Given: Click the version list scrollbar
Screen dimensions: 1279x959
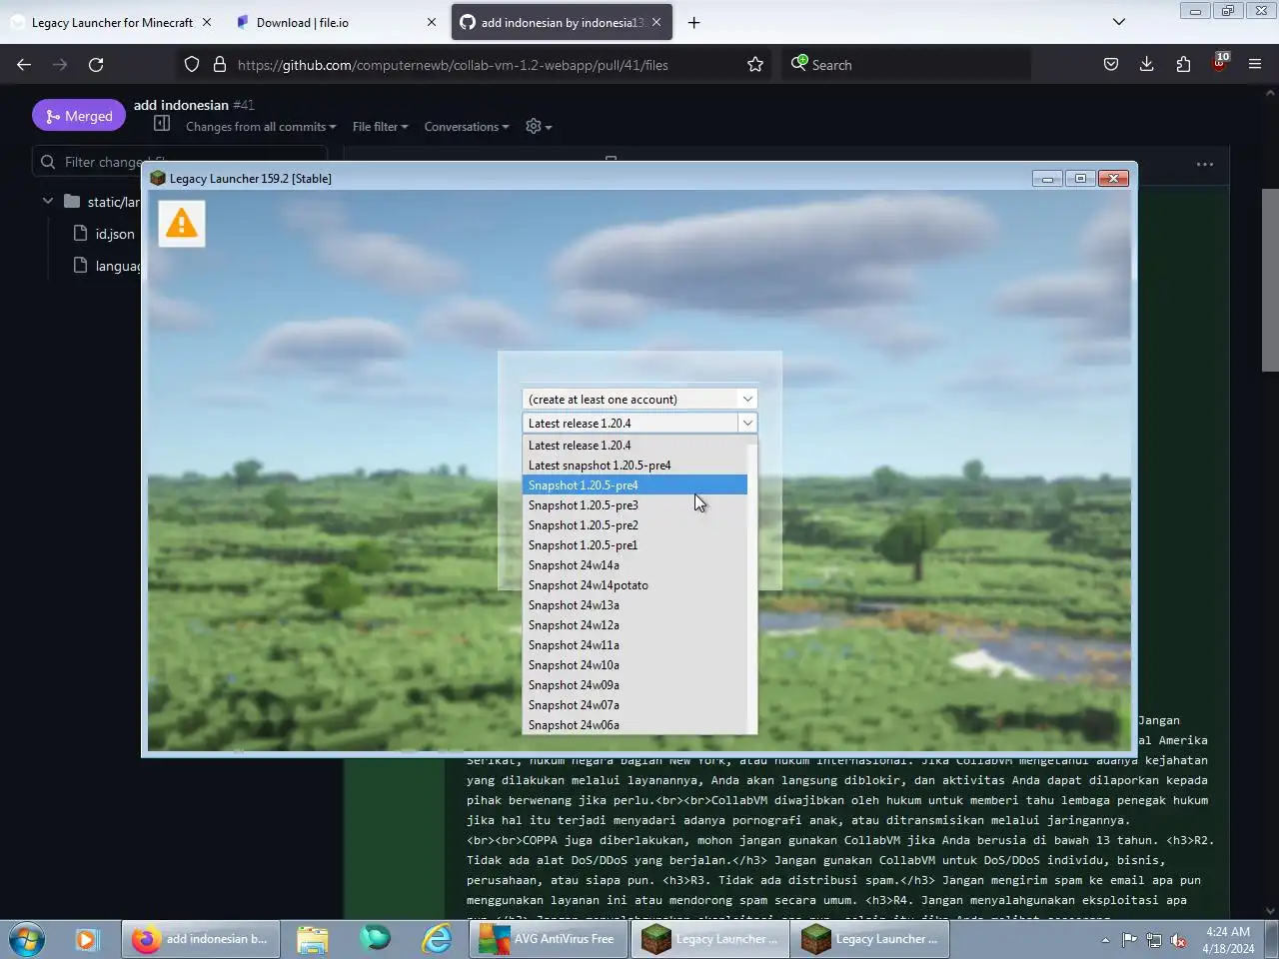Looking at the screenshot, I should tap(752, 584).
